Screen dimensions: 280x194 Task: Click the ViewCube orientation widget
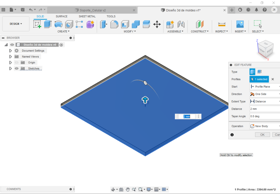pos(266,49)
